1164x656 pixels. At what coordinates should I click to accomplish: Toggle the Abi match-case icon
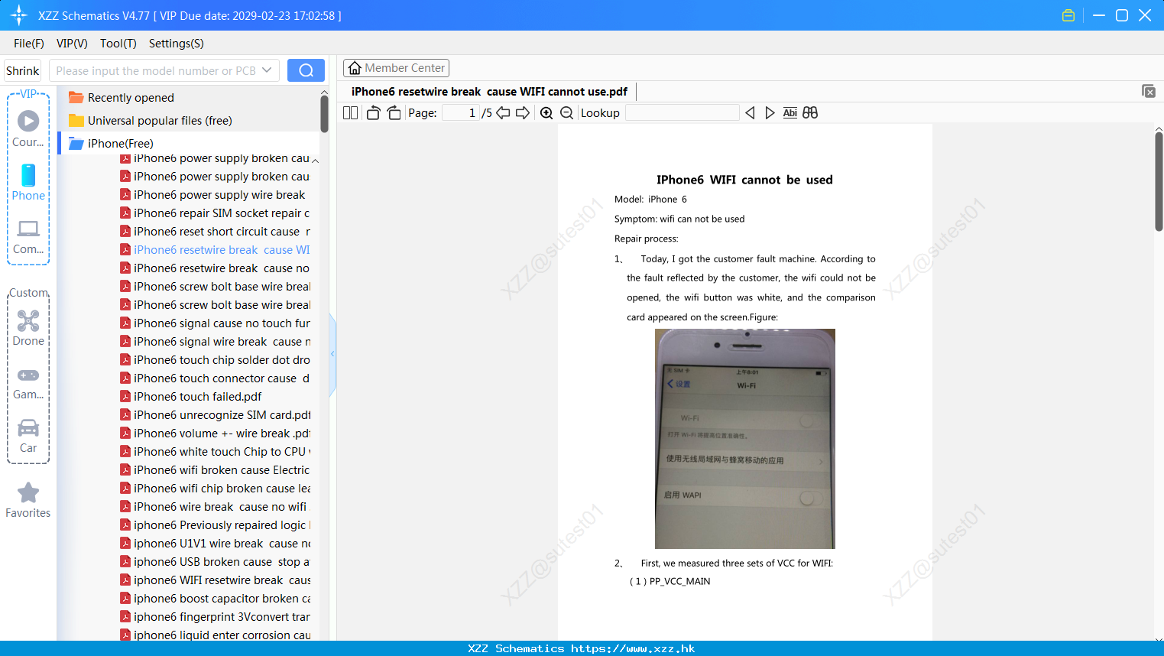click(x=790, y=113)
